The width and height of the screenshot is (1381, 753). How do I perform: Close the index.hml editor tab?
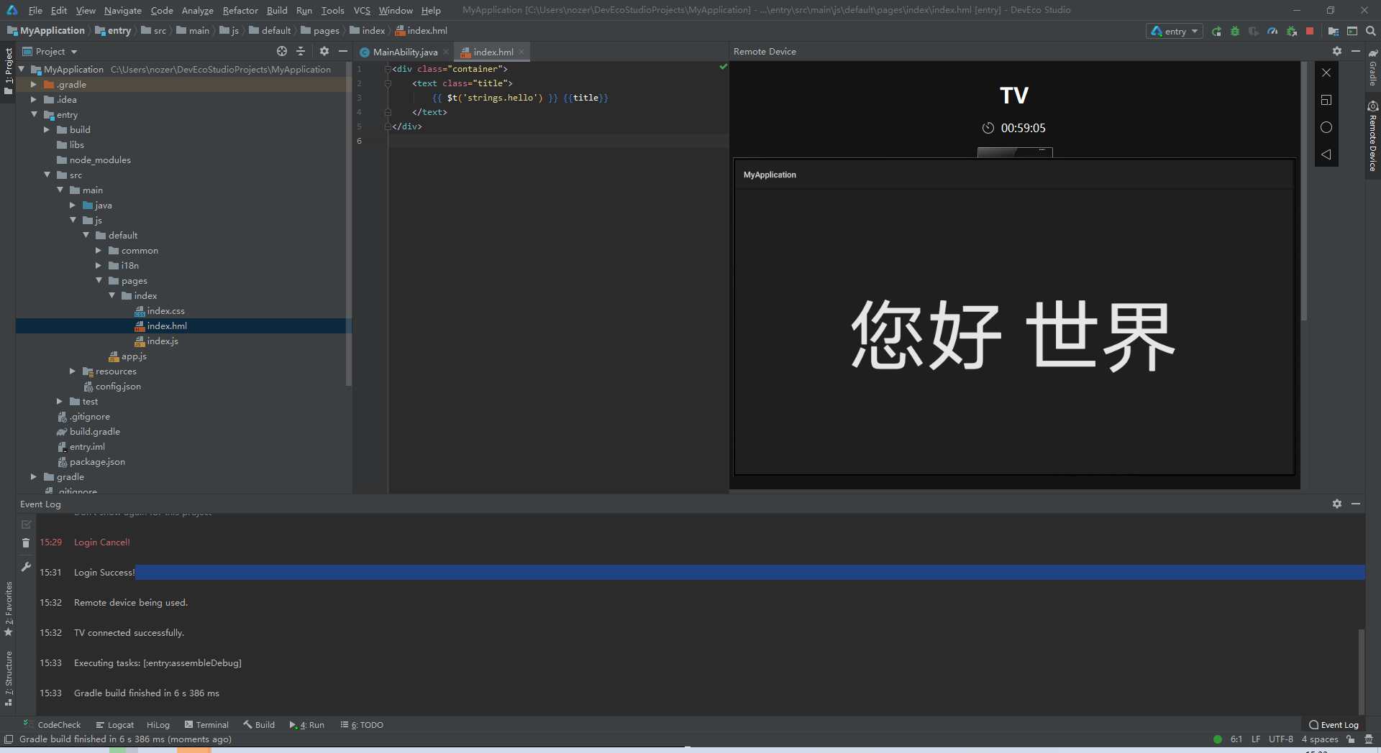(x=521, y=52)
